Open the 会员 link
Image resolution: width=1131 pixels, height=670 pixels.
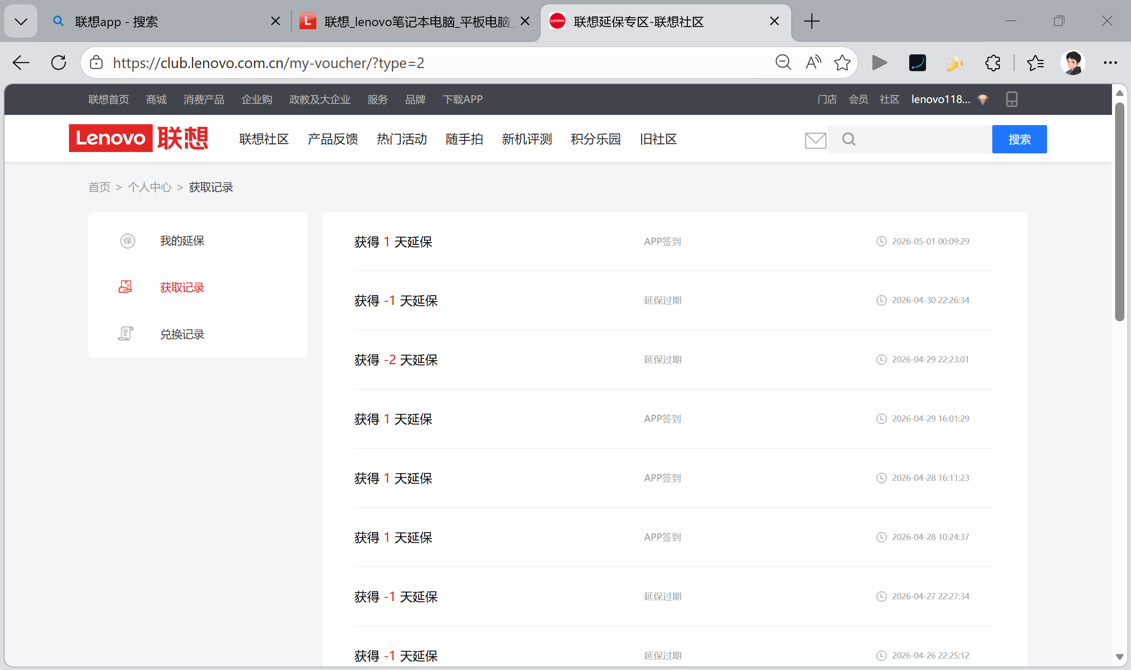coord(858,99)
